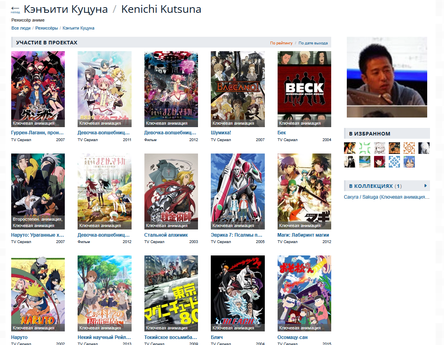Image resolution: width=444 pixels, height=345 pixels.
Task: Open the black-haired manga girl favorites avatar
Action: 350,162
